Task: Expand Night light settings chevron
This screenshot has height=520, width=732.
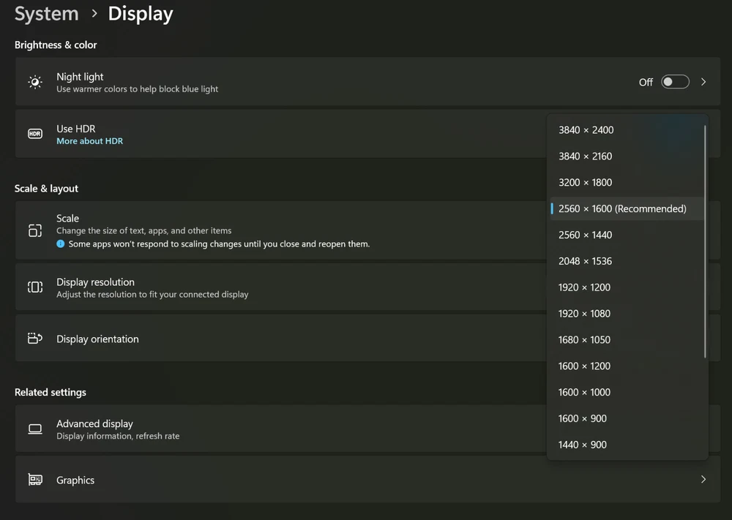Action: (703, 82)
